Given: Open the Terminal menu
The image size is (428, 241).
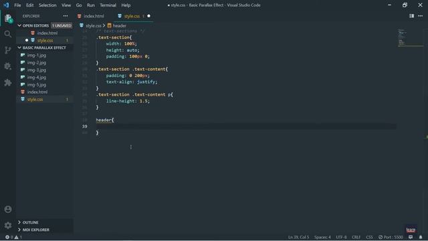Looking at the screenshot, I should (108, 5).
